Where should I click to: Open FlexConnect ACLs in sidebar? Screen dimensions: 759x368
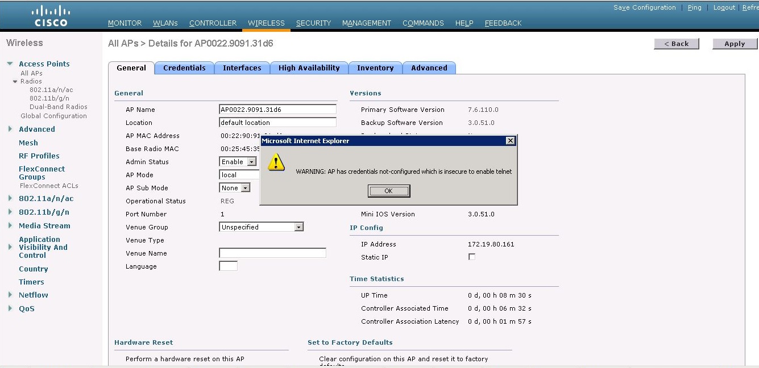[x=49, y=186]
